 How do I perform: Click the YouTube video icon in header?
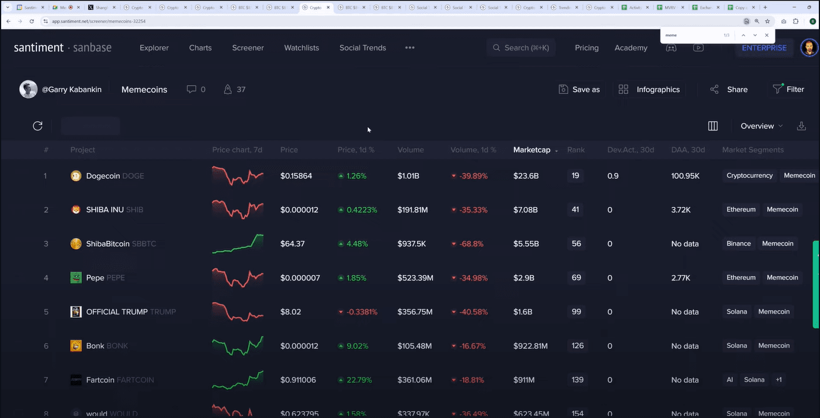point(698,48)
